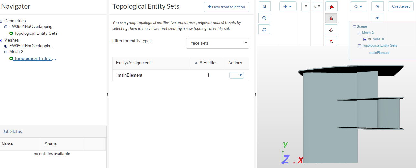Select Topological Entity Sets under FW0501NoOverlapping geometry
The height and width of the screenshot is (168, 416).
(x=36, y=33)
